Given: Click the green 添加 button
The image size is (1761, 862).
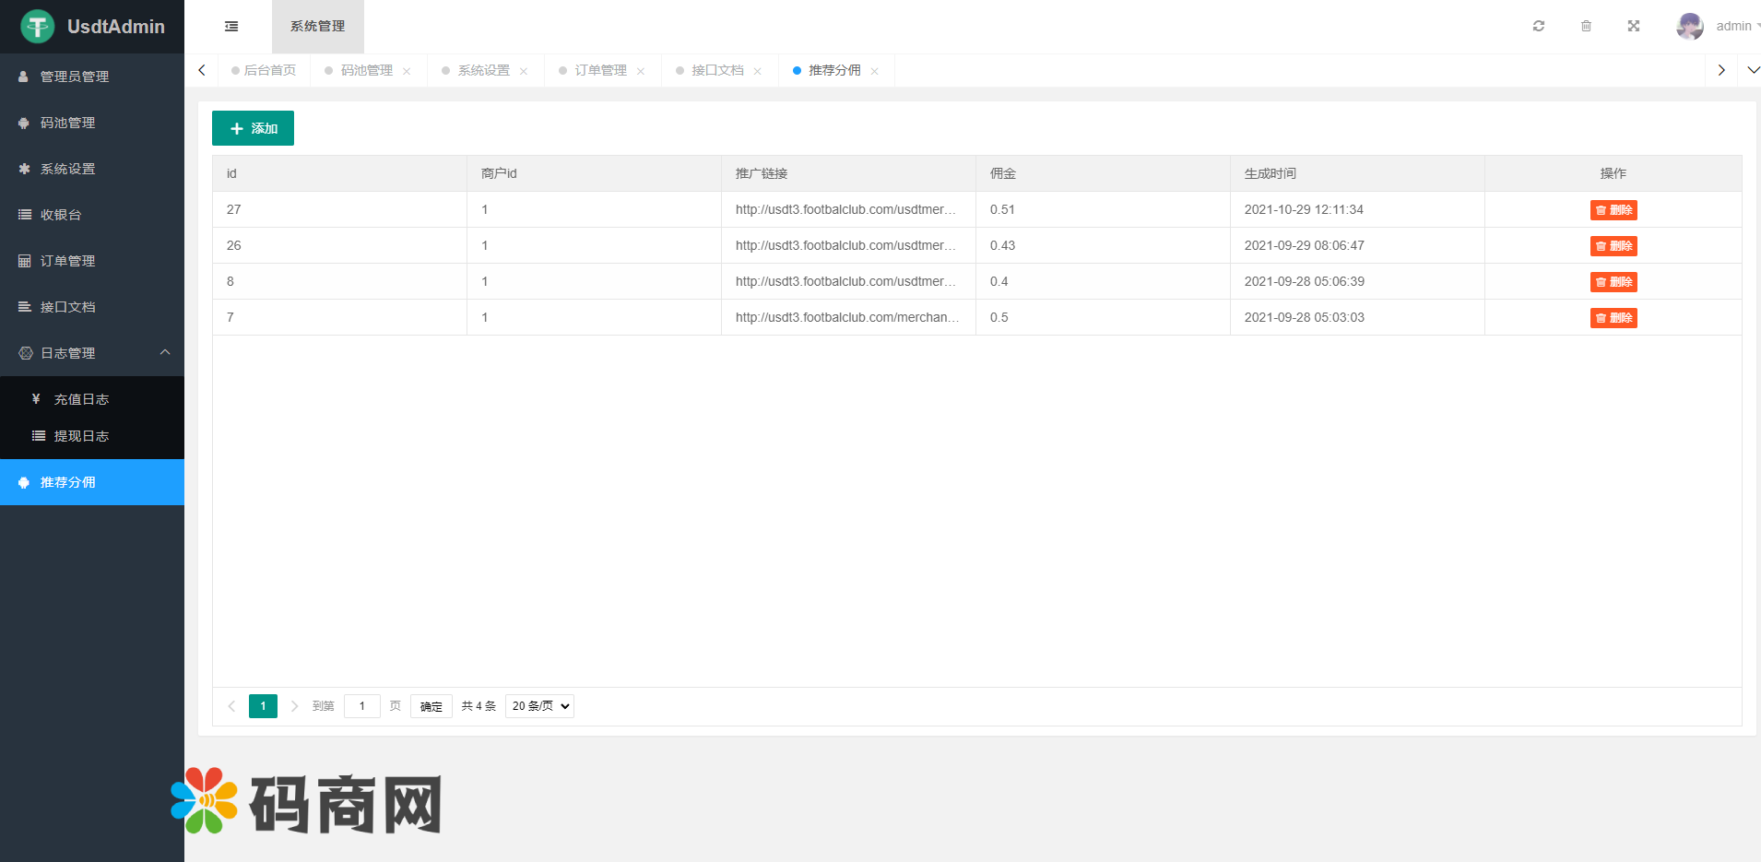Looking at the screenshot, I should tap(253, 128).
